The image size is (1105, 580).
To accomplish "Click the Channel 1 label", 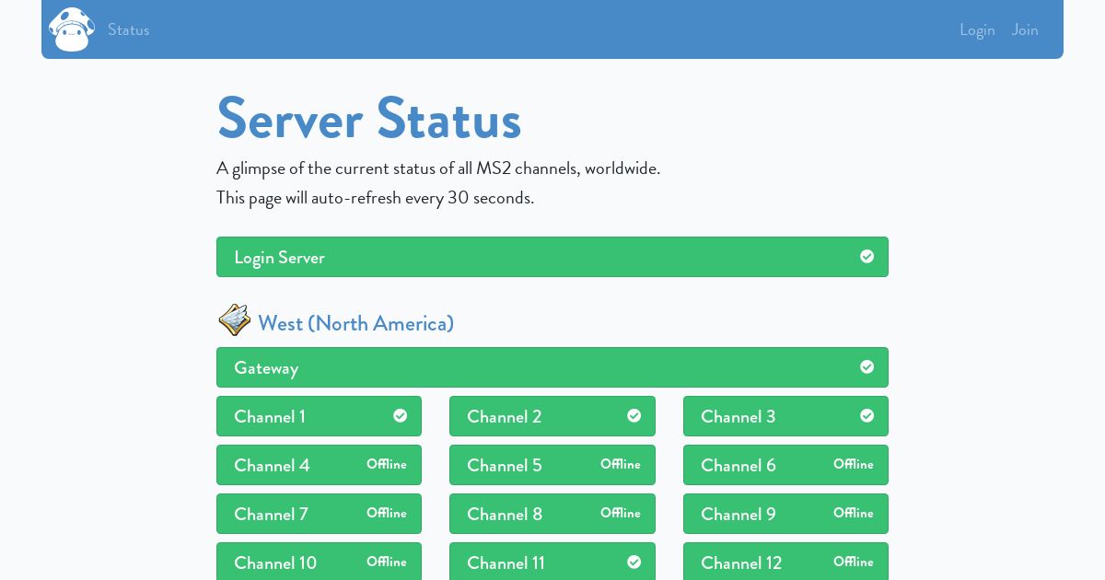I will tap(270, 416).
